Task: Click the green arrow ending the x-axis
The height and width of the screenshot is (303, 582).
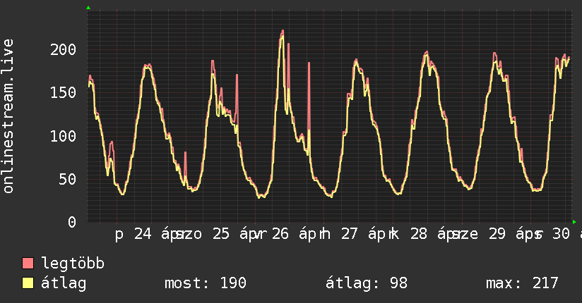Action: 574,222
